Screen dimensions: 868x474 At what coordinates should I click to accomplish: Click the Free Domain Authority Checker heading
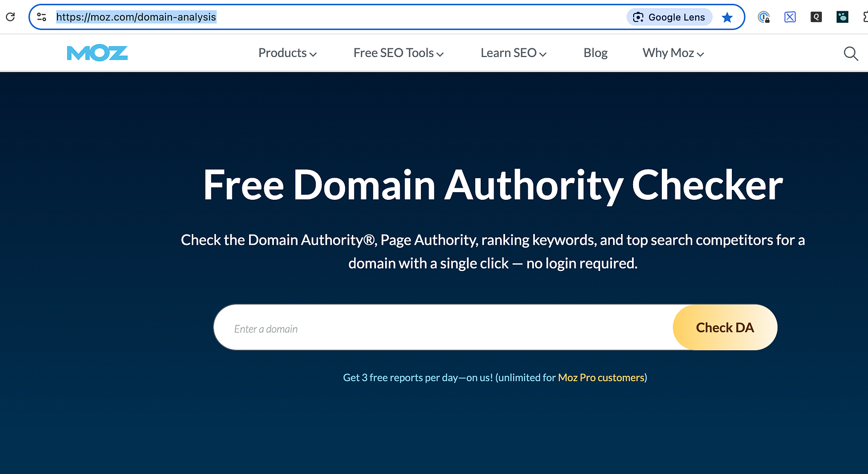493,185
